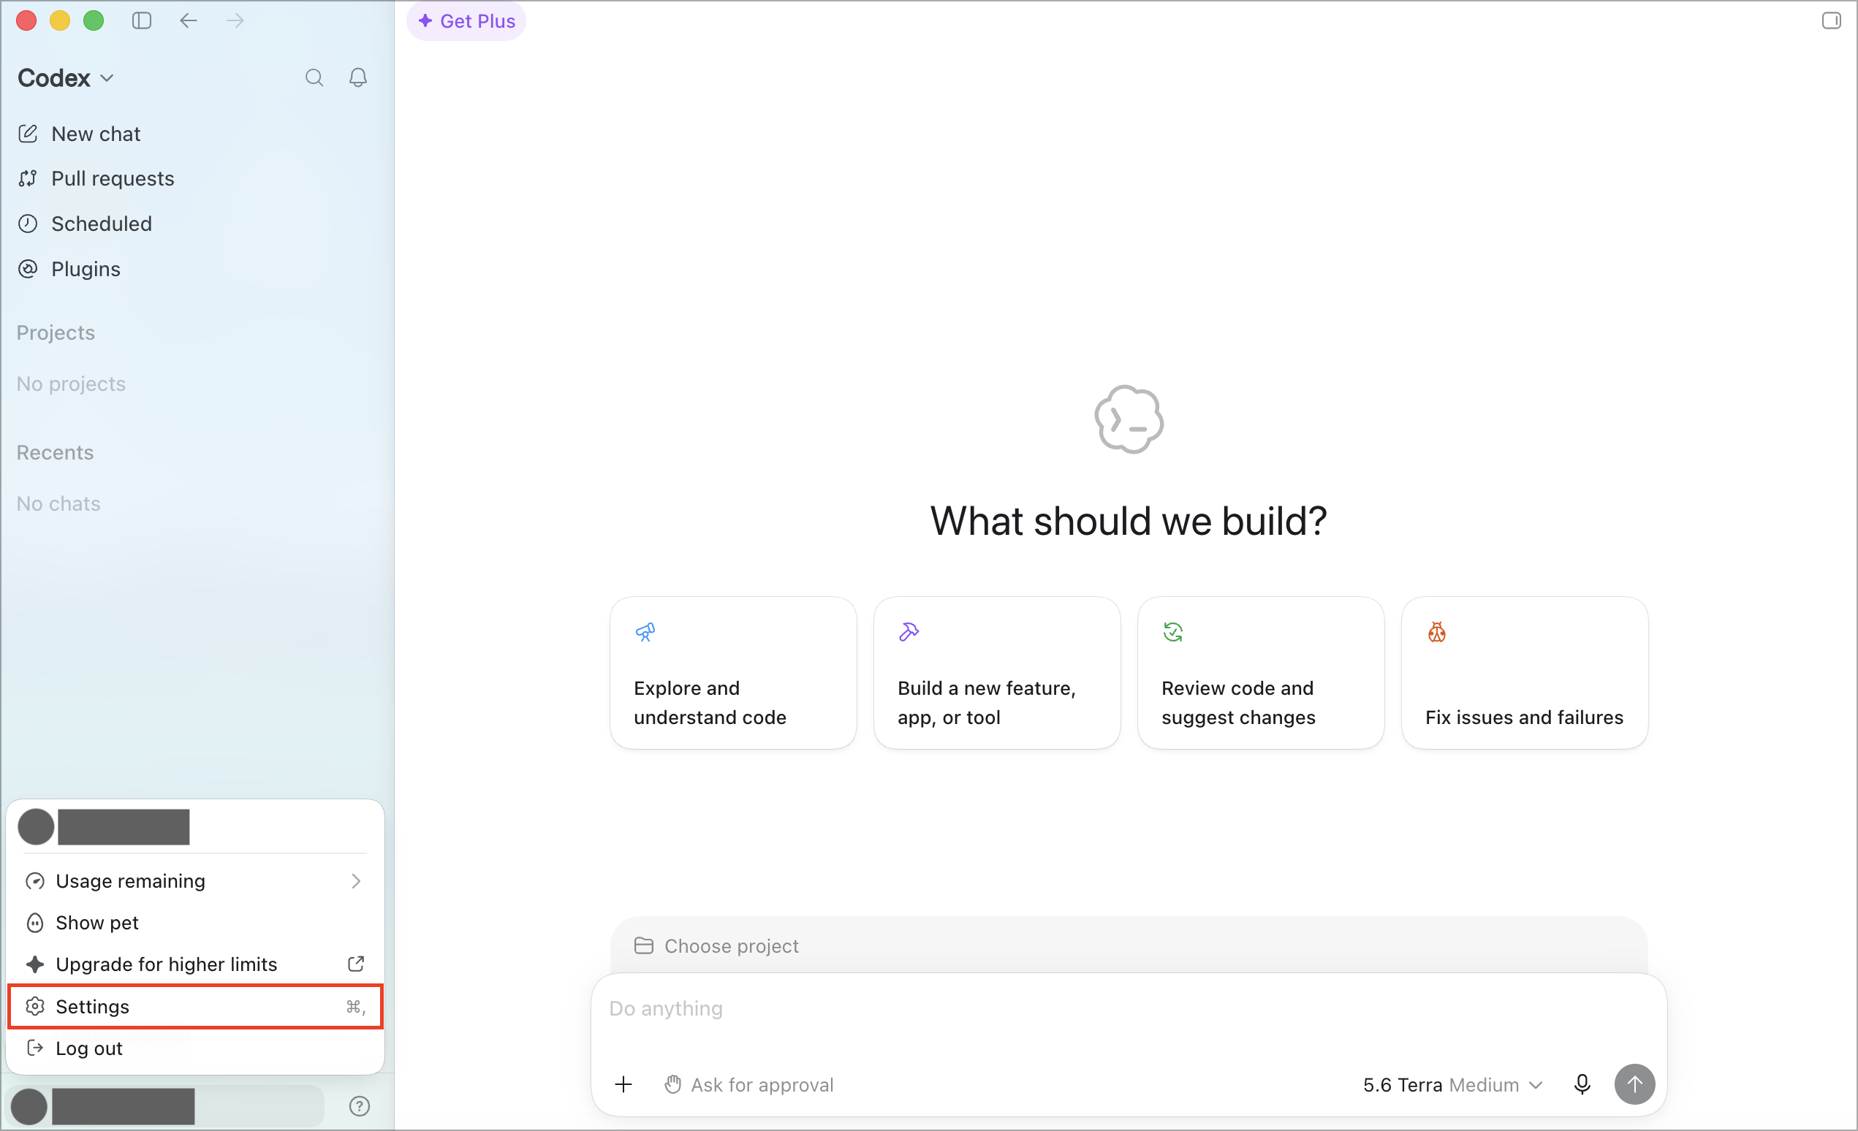Choose Settings from account menu
The width and height of the screenshot is (1858, 1131).
tap(195, 1007)
